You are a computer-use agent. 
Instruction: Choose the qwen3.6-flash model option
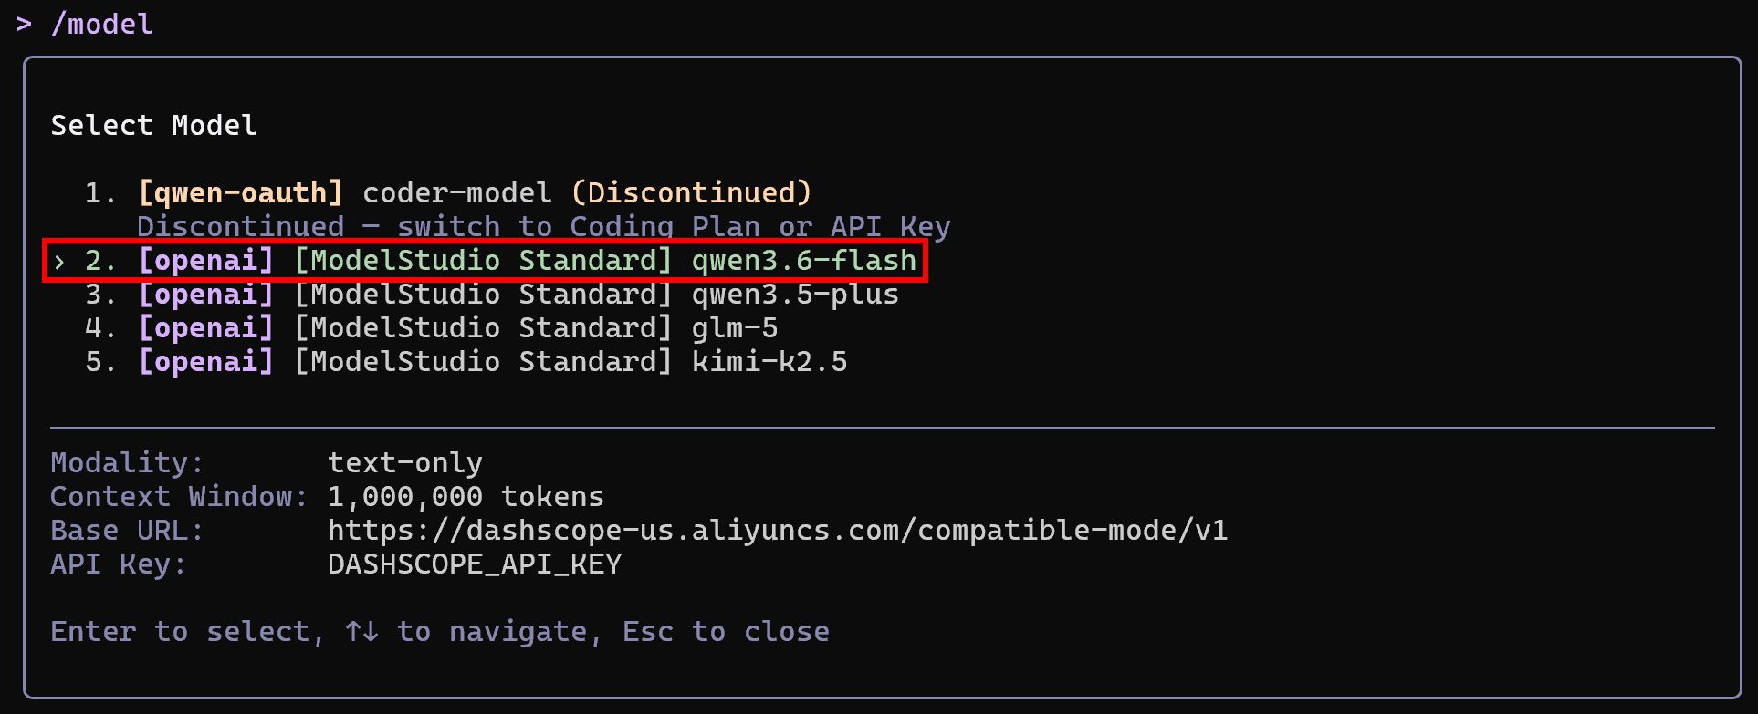click(486, 262)
